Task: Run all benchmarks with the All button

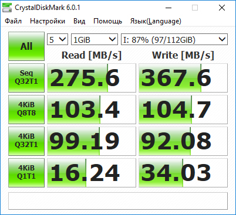Action: [x=26, y=46]
